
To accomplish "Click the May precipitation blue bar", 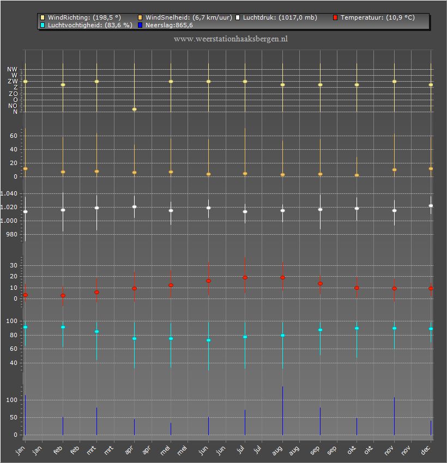I will point(171,429).
